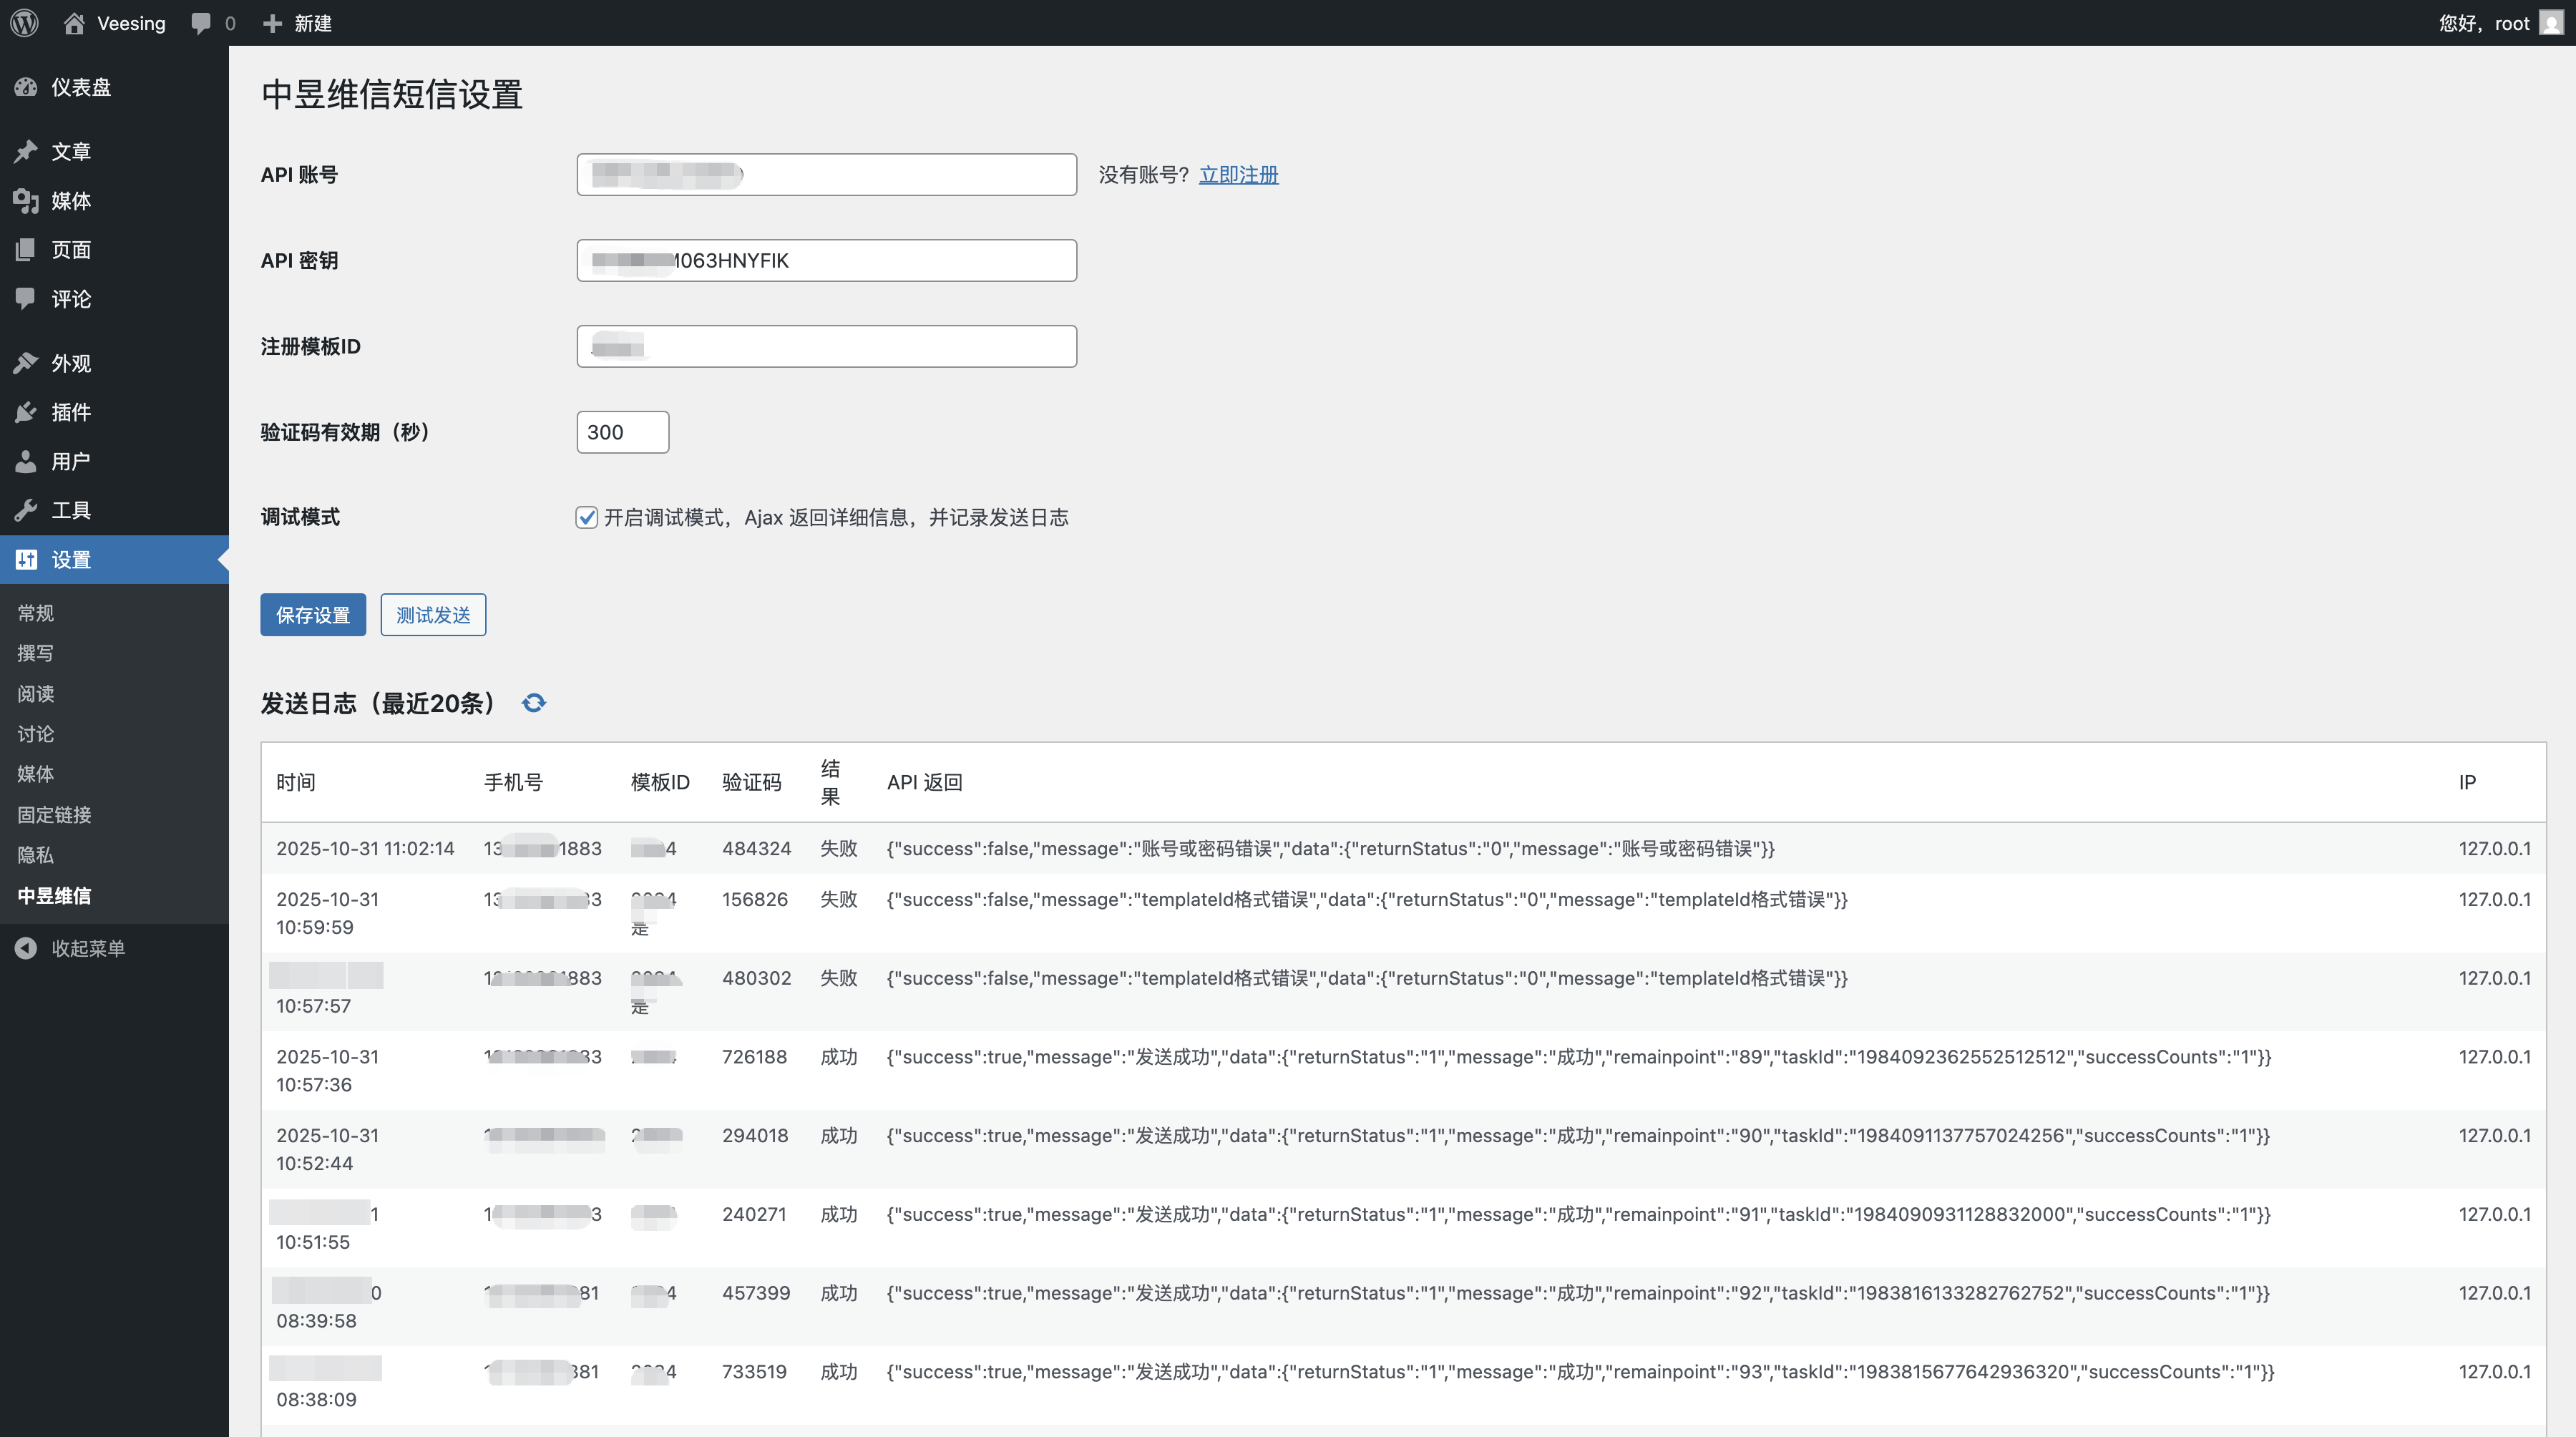This screenshot has height=1437, width=2576.
Task: Open 讨论 settings submenu
Action: [x=36, y=734]
